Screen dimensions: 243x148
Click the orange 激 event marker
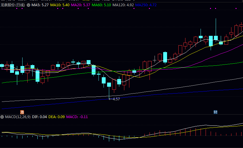22,112
